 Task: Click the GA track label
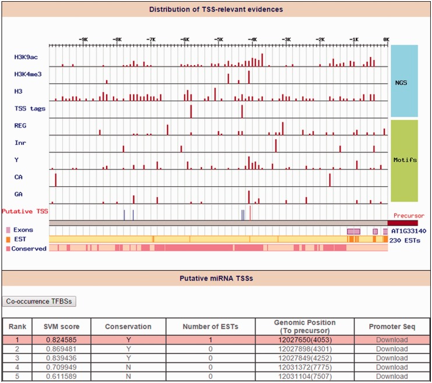(18, 194)
